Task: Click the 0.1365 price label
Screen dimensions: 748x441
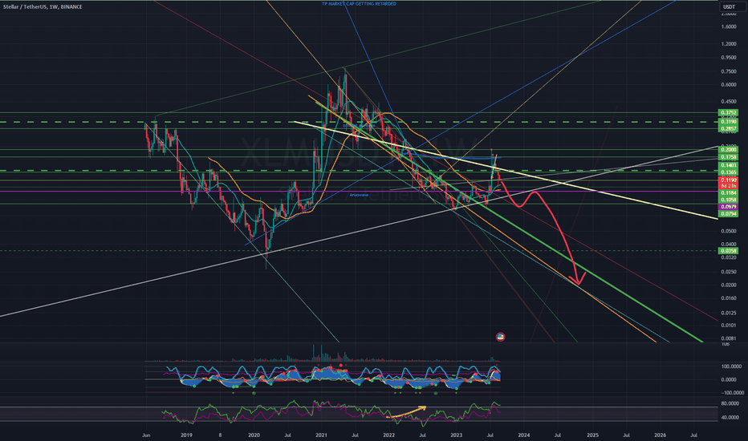Action: 729,172
